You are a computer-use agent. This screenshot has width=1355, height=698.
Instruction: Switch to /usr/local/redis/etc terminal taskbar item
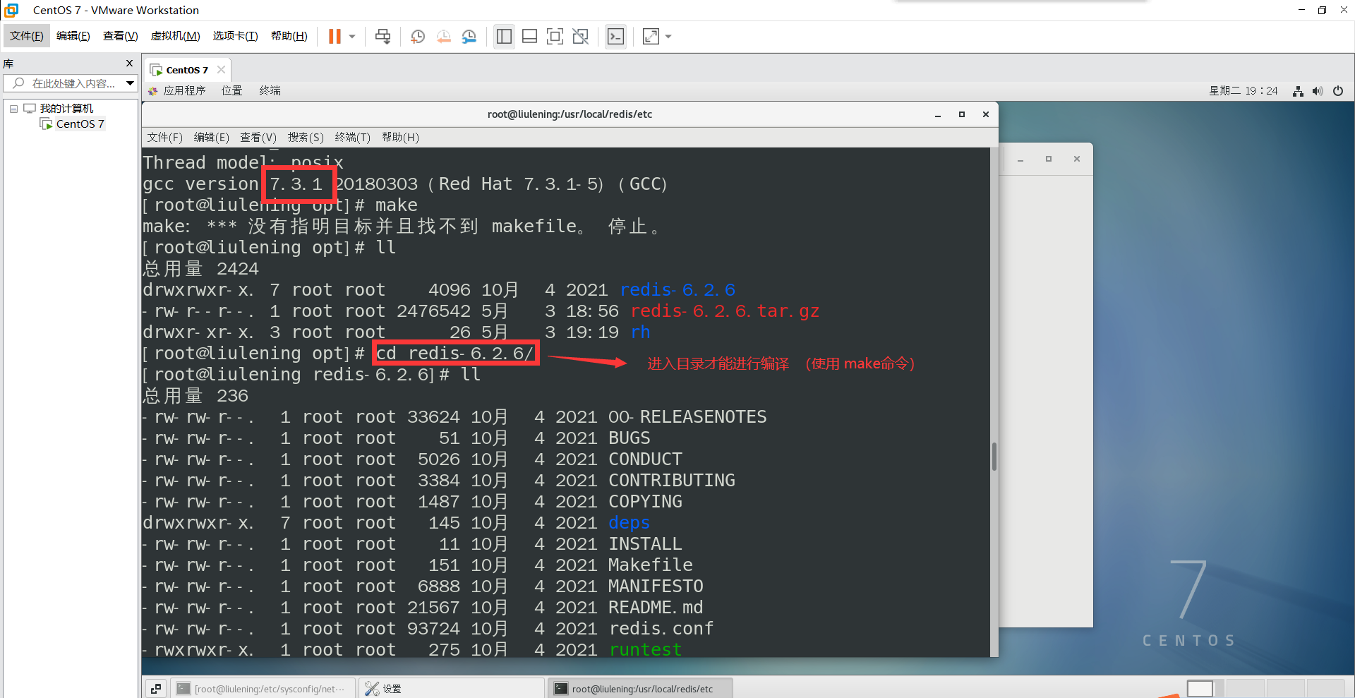pos(639,689)
